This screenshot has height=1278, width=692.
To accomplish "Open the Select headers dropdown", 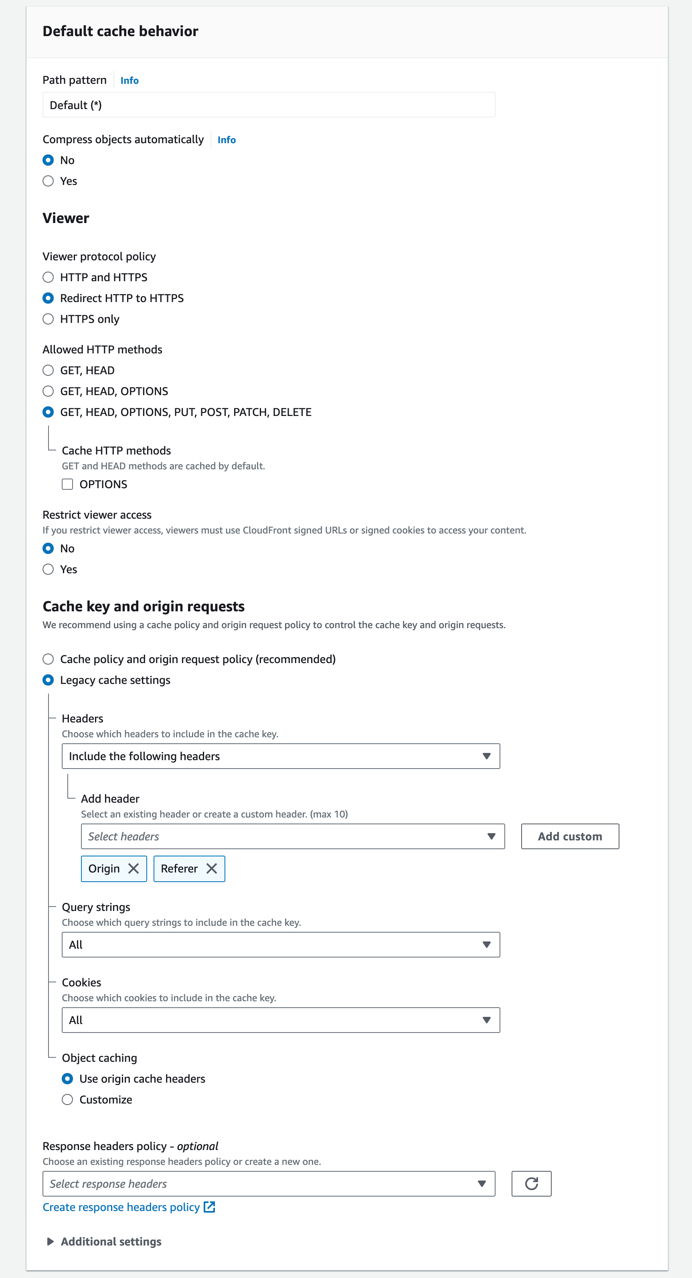I will (292, 836).
